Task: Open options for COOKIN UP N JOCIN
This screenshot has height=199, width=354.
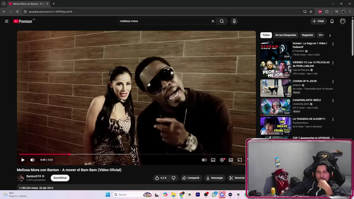Action: point(333,82)
